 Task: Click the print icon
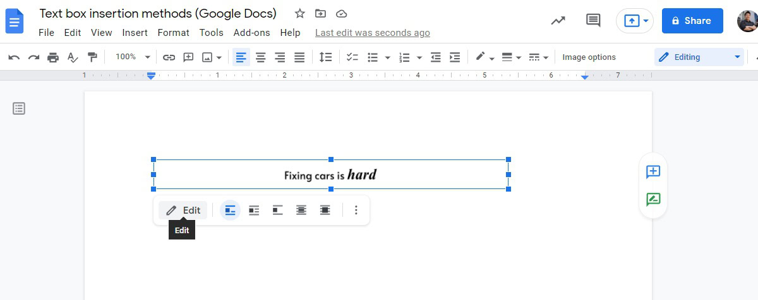click(53, 57)
